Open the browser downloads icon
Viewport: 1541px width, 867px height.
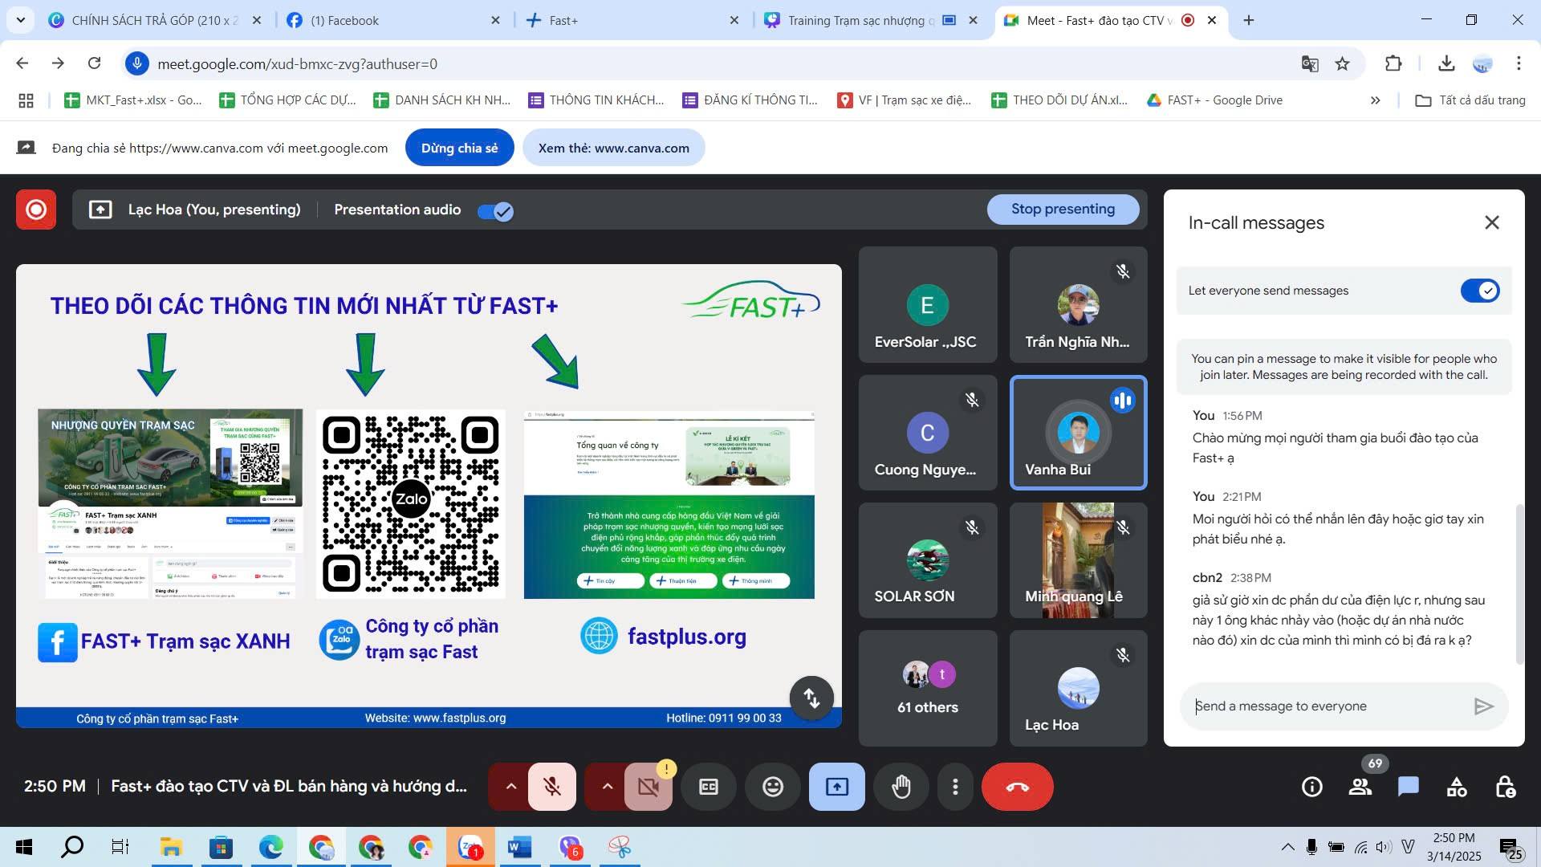[x=1446, y=63]
